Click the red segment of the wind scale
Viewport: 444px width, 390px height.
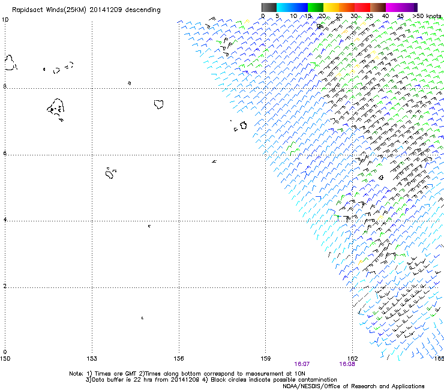(x=362, y=7)
